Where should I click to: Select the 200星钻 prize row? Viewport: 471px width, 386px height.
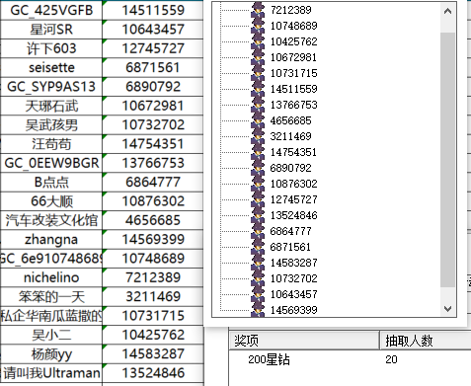(350, 359)
